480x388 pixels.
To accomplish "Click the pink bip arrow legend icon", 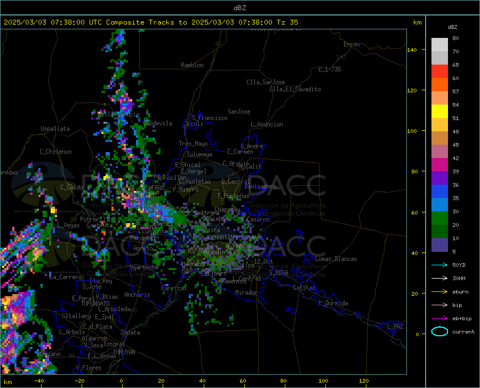I will (439, 305).
